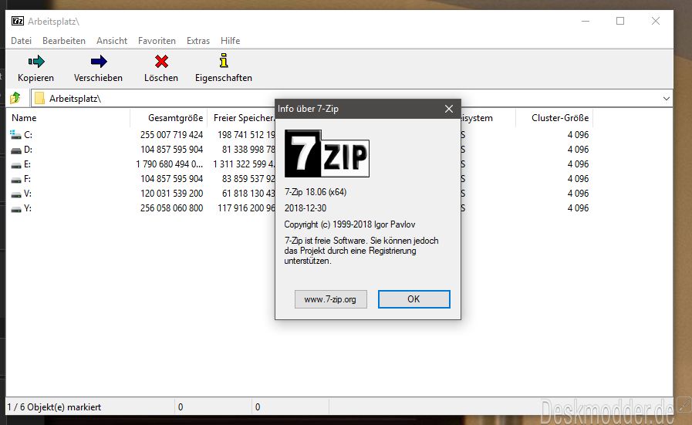
Task: Click the 7-ZIP logo in dialog
Action: (x=327, y=153)
